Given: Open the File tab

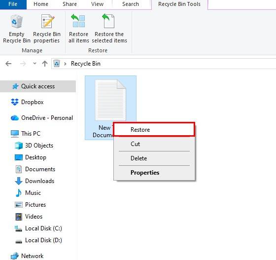Looking at the screenshot, I should click(13, 4).
